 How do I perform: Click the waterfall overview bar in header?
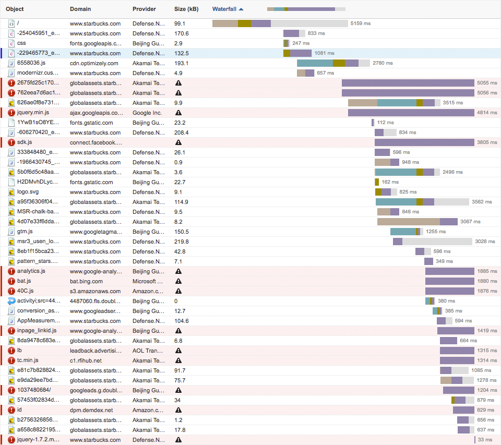(x=306, y=9)
